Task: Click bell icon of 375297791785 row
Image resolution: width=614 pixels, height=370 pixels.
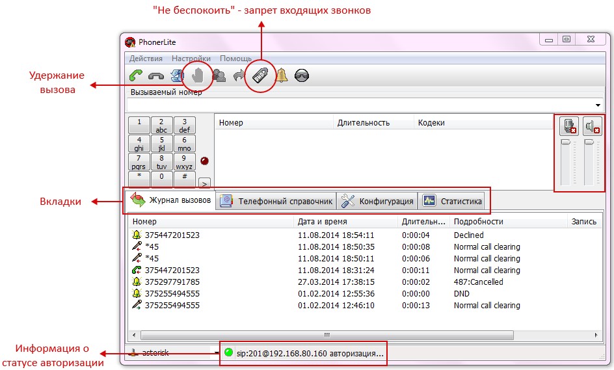Action: pyautogui.click(x=137, y=282)
